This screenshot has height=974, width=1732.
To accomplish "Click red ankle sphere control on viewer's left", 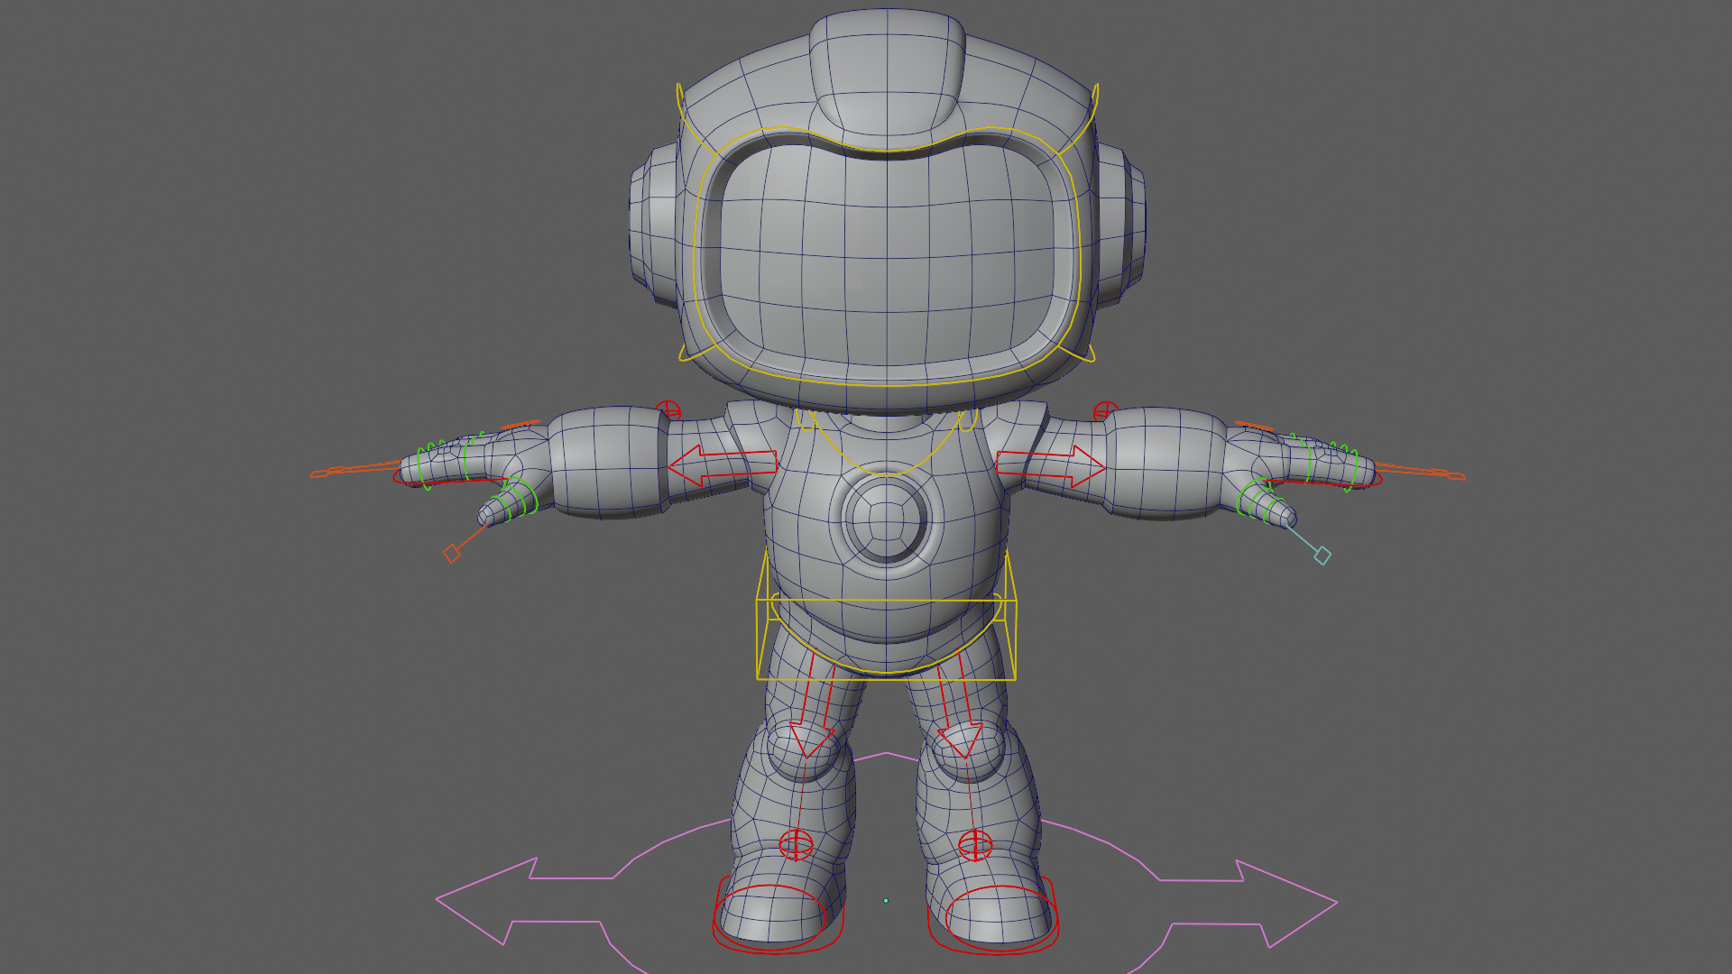I will 796,845.
